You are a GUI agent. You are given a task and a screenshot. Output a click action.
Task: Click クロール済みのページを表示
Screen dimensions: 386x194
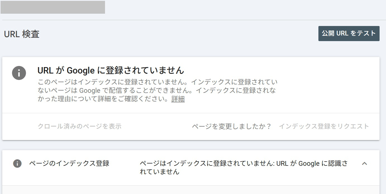[80, 126]
